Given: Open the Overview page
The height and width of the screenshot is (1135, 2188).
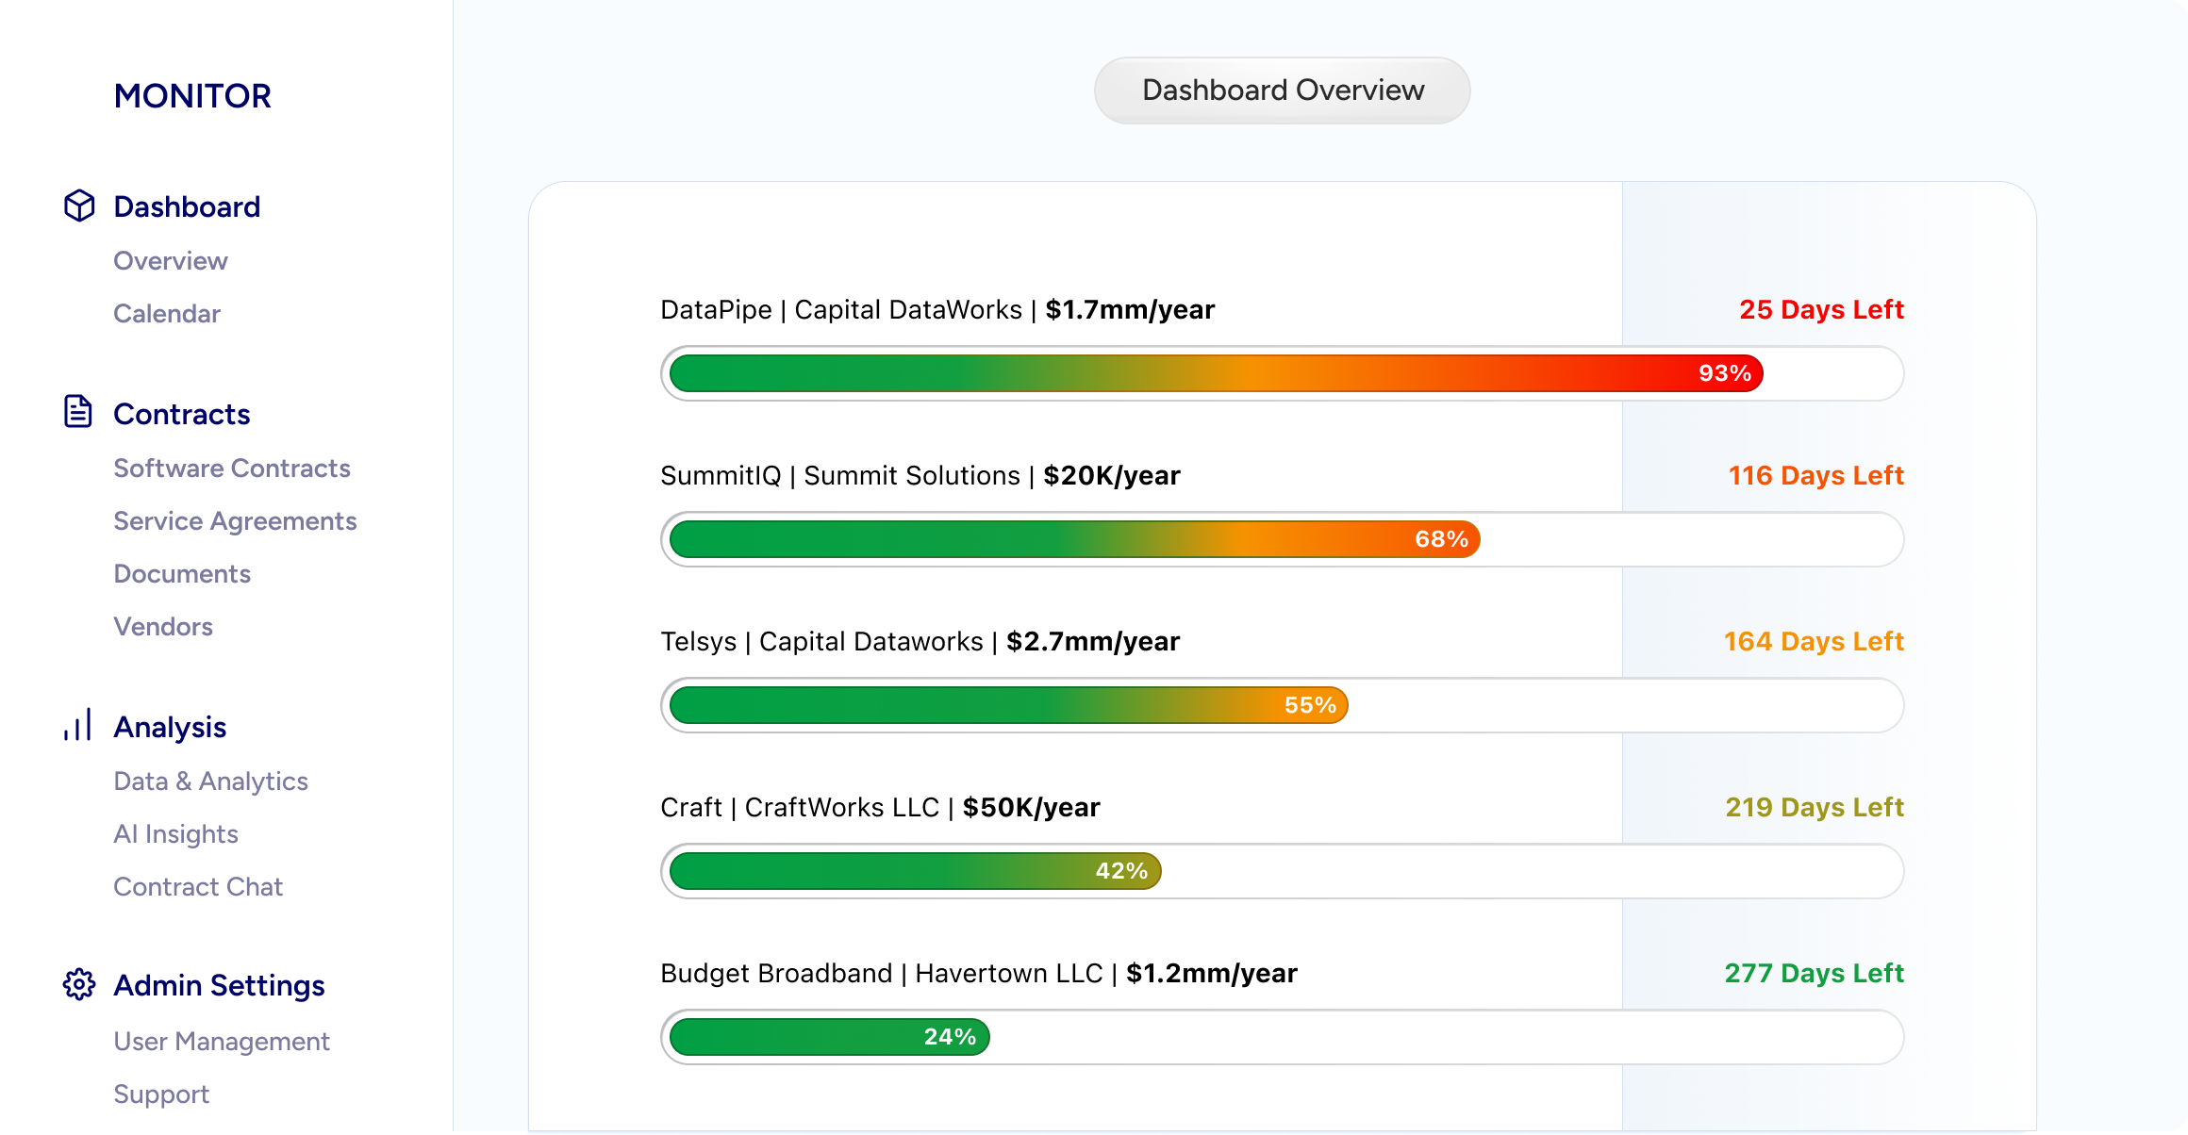Looking at the screenshot, I should 170,261.
